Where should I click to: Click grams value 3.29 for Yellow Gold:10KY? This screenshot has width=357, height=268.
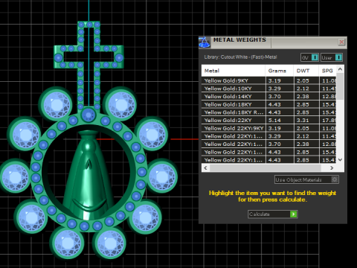(x=274, y=89)
